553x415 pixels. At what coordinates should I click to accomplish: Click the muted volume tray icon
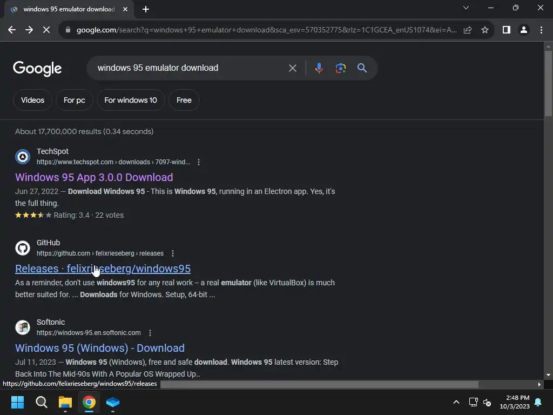tap(487, 402)
